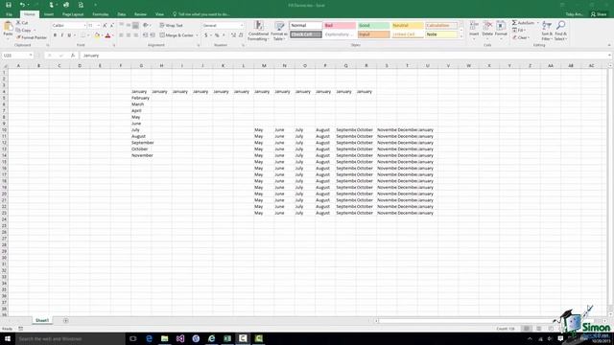Click the AutoSum sigma button
The width and height of the screenshot is (614, 345).
pyautogui.click(x=523, y=23)
